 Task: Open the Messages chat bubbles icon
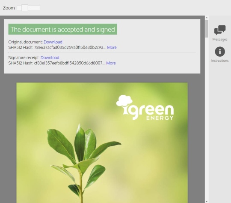pos(220,30)
